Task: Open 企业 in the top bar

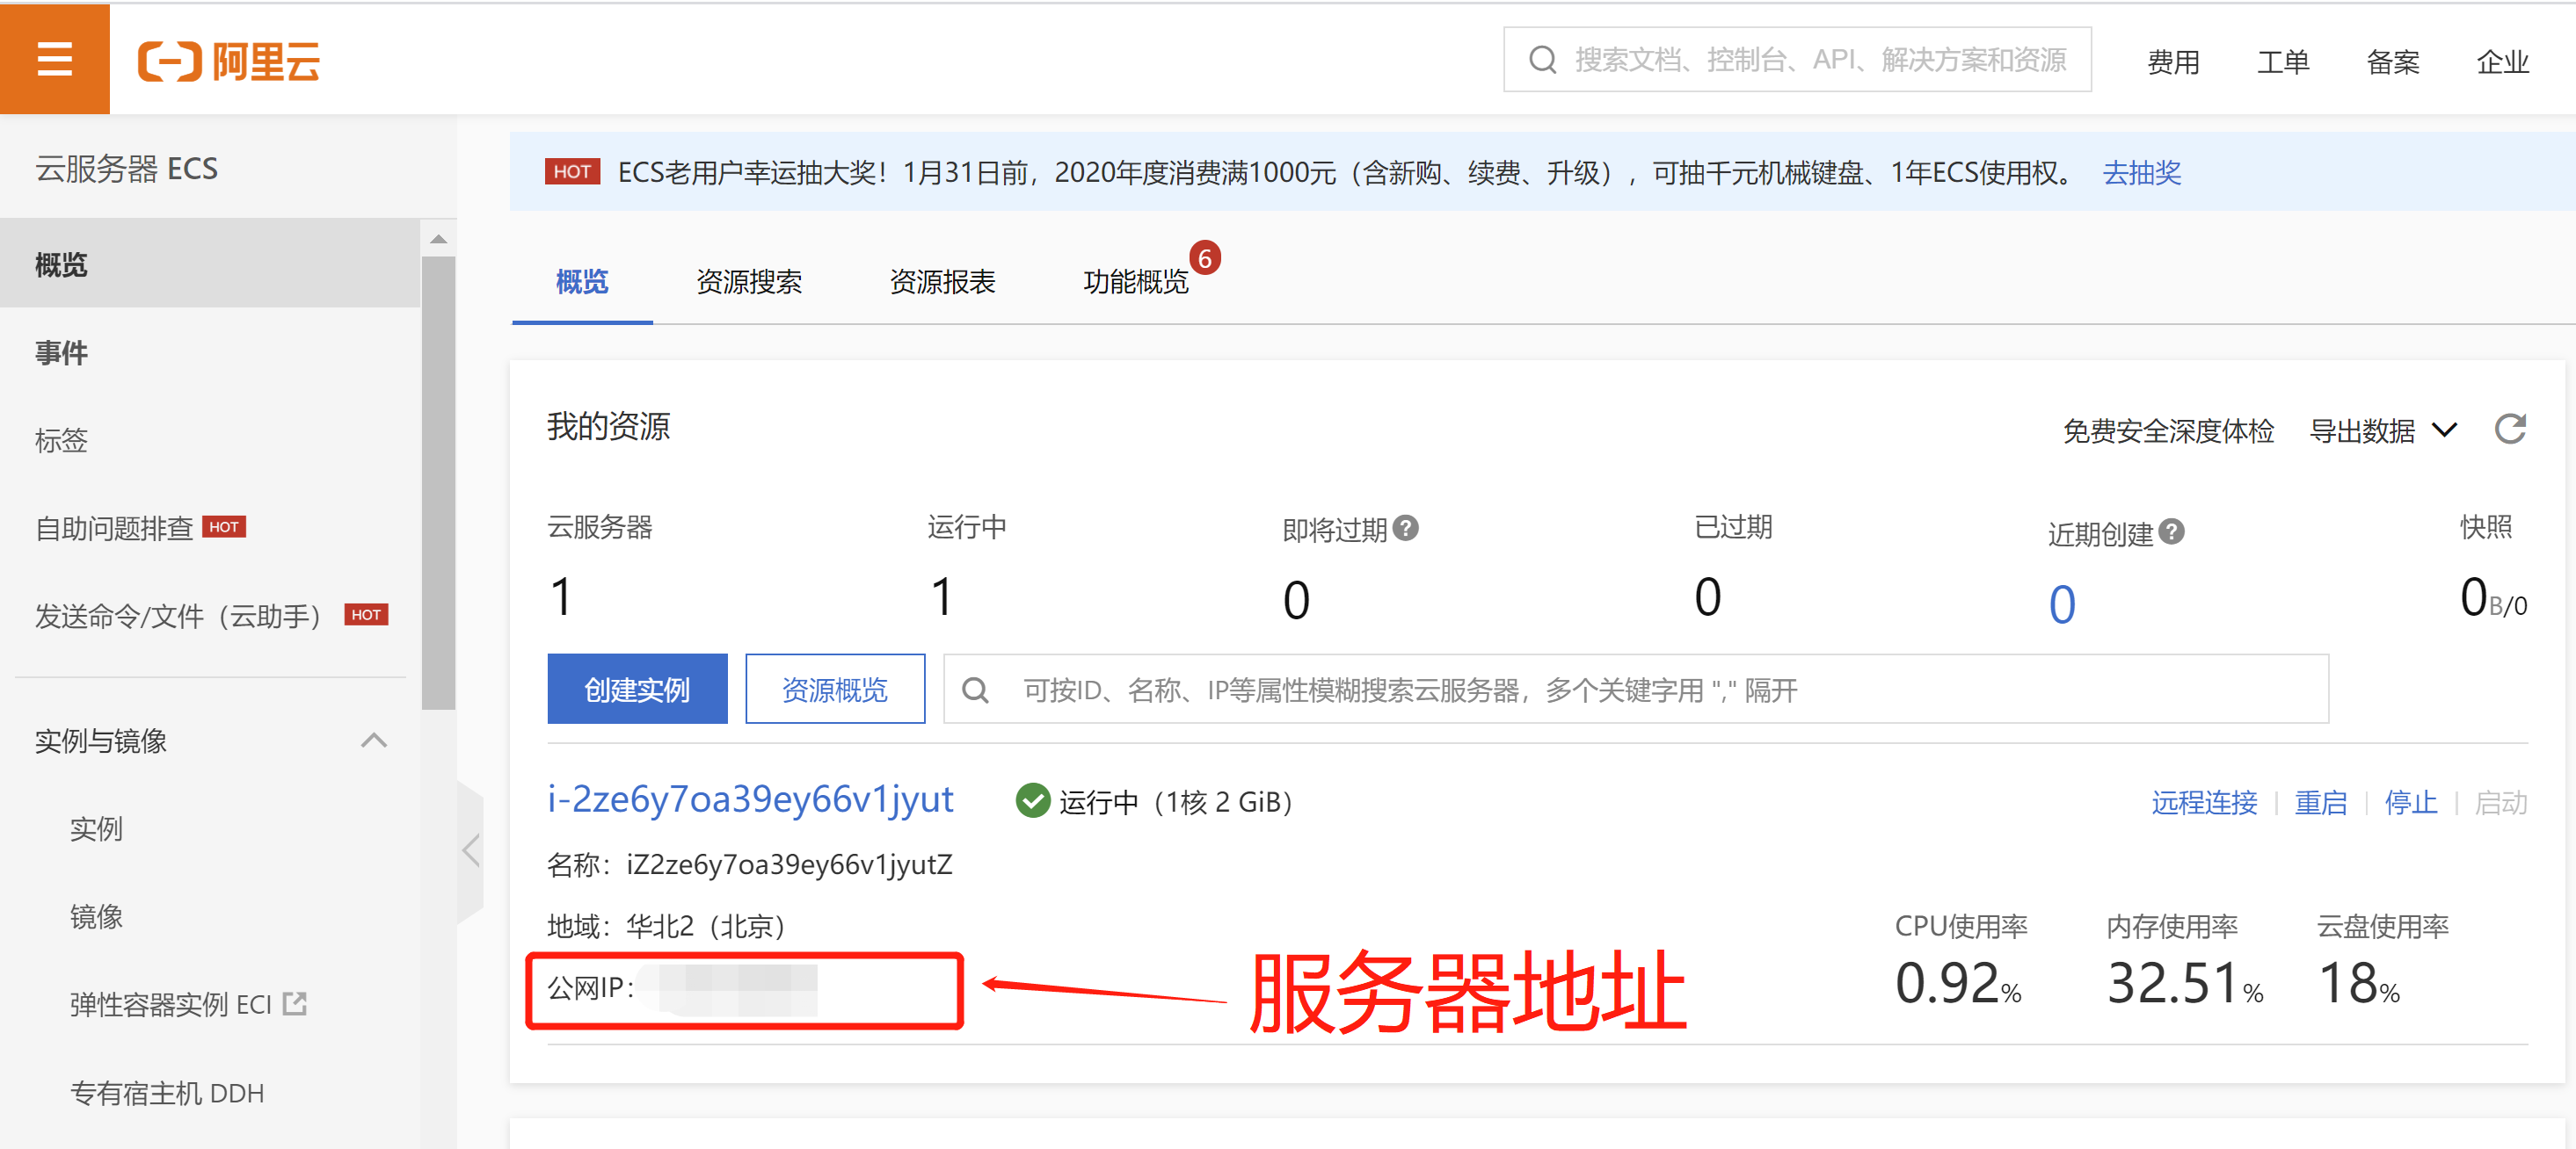Action: pos(2503,62)
